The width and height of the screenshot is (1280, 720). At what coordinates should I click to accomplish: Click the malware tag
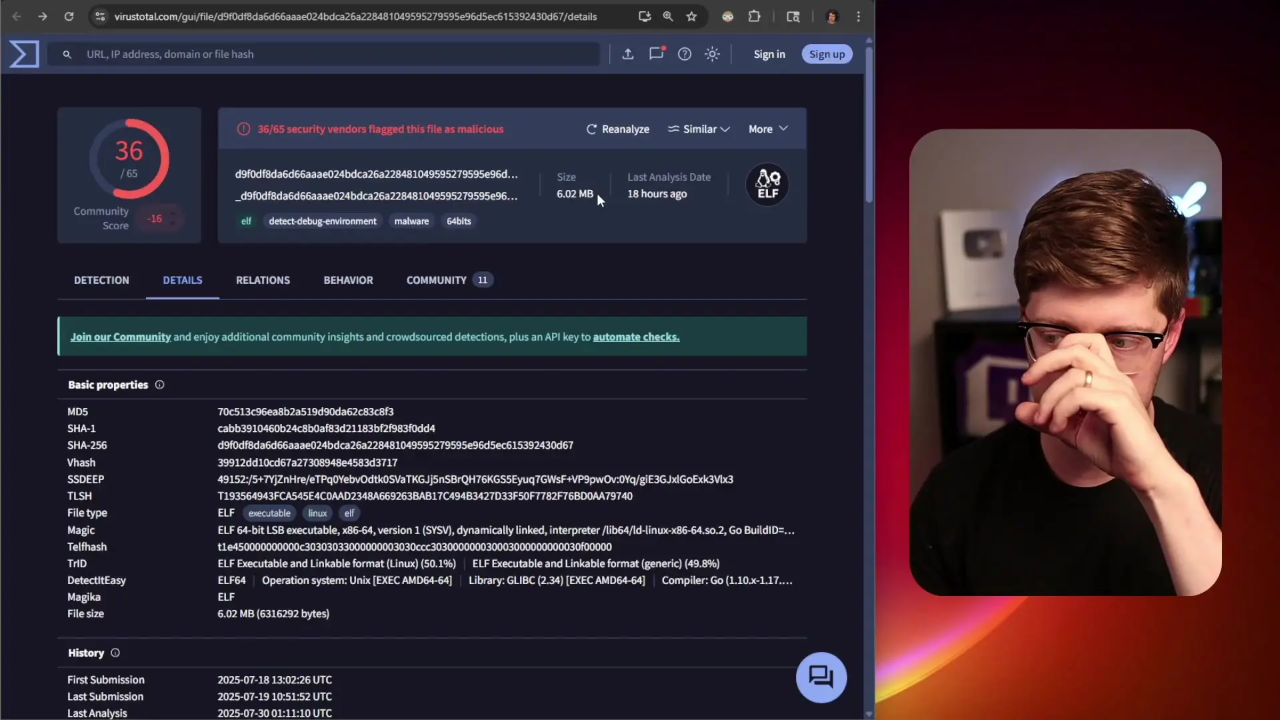pos(411,221)
